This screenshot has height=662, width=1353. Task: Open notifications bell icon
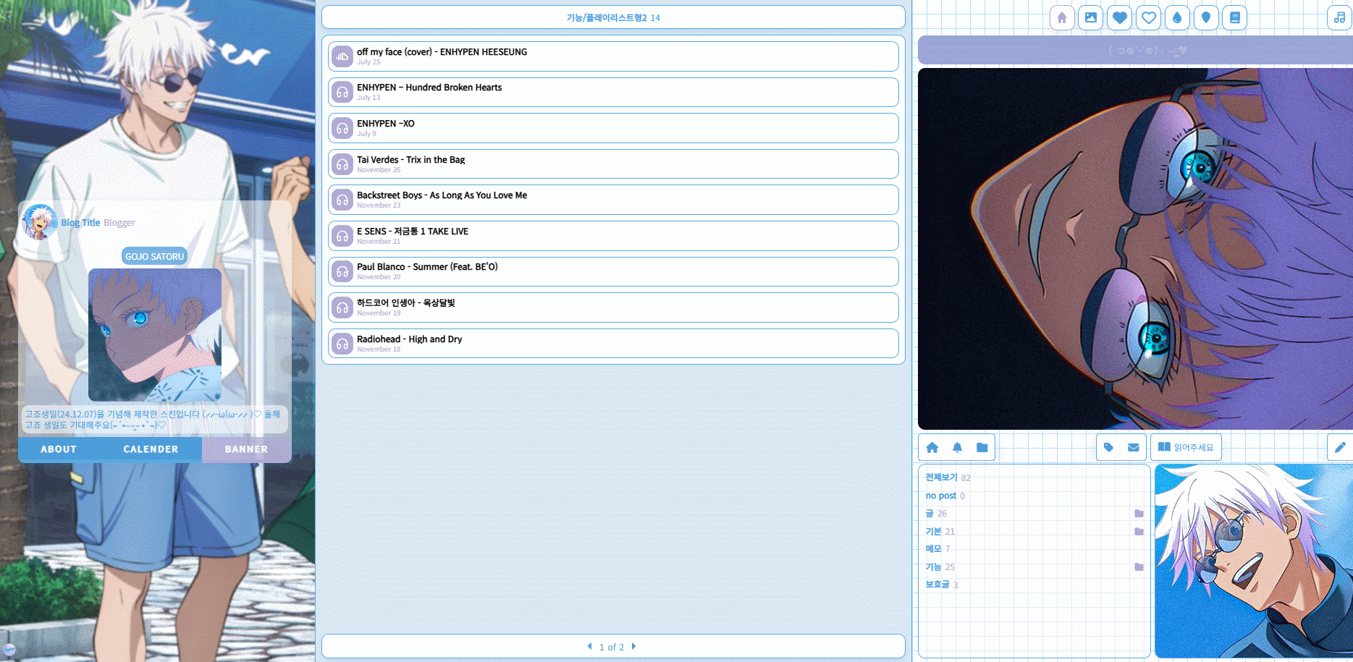tap(957, 448)
